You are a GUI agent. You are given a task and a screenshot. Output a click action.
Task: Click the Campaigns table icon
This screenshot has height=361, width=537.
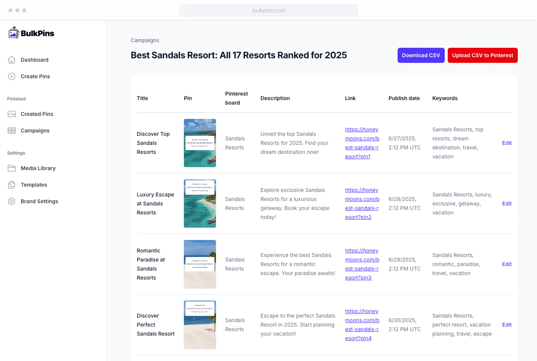click(x=12, y=130)
